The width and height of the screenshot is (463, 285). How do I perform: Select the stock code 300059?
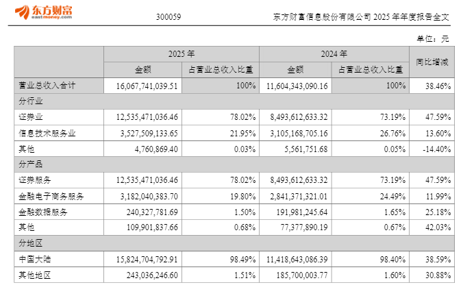pyautogui.click(x=168, y=17)
